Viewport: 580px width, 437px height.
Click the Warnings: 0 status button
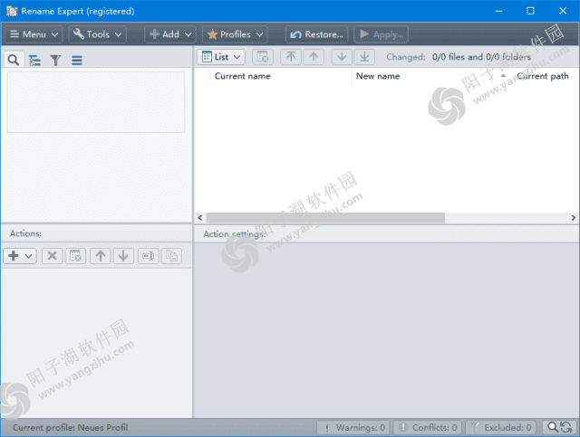pyautogui.click(x=353, y=427)
